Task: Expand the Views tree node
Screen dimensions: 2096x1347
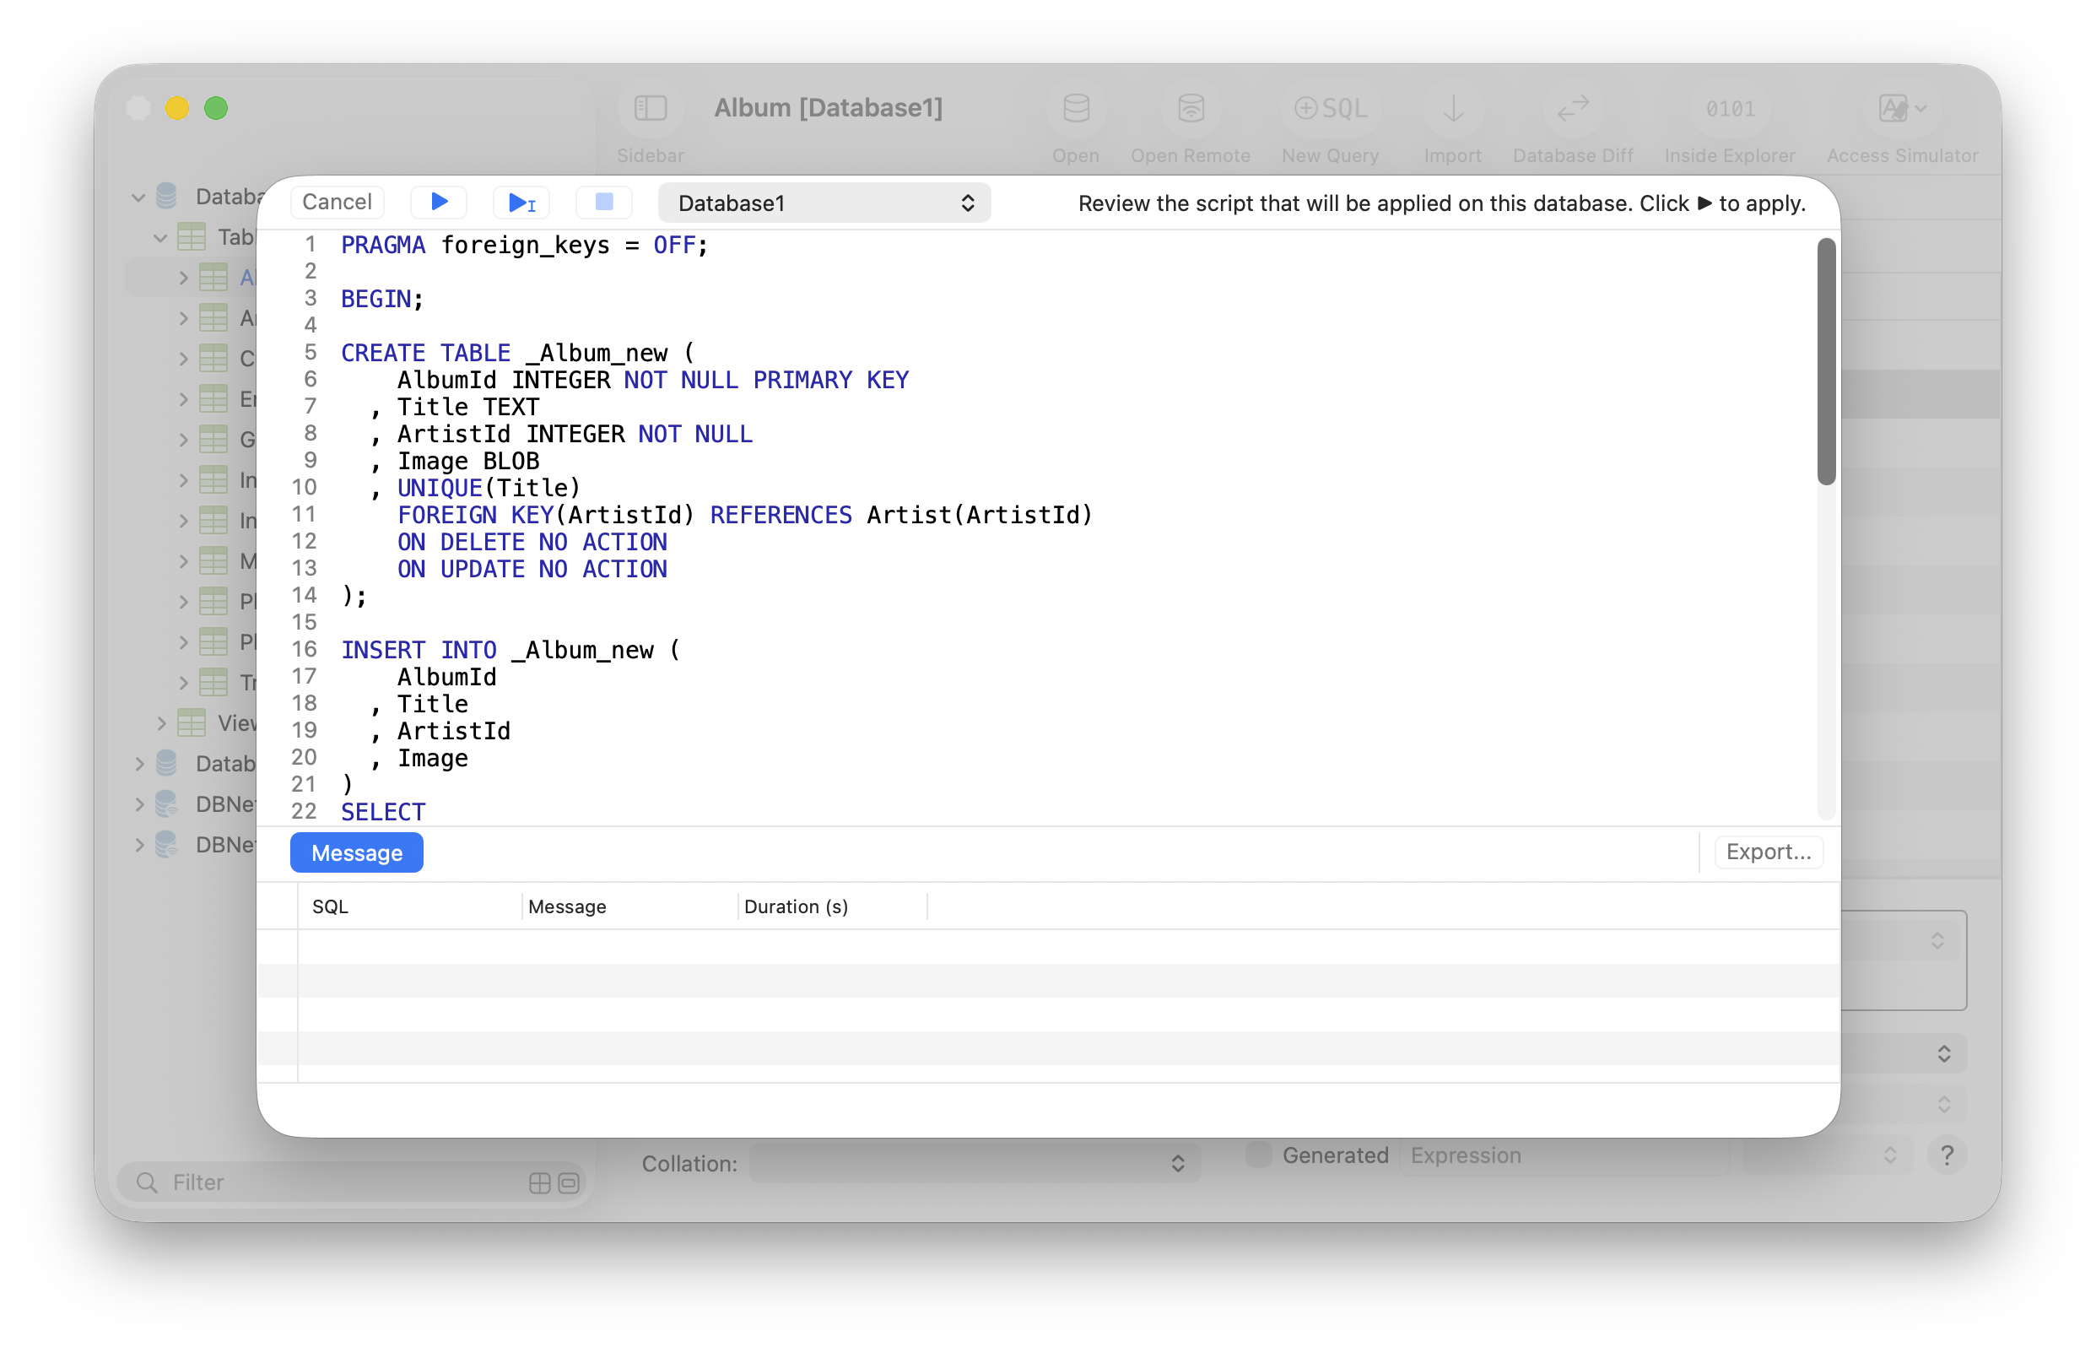Action: coord(161,722)
